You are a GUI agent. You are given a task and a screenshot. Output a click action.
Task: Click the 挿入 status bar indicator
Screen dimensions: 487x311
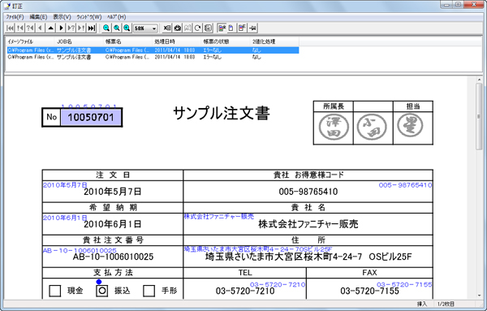tap(422, 304)
